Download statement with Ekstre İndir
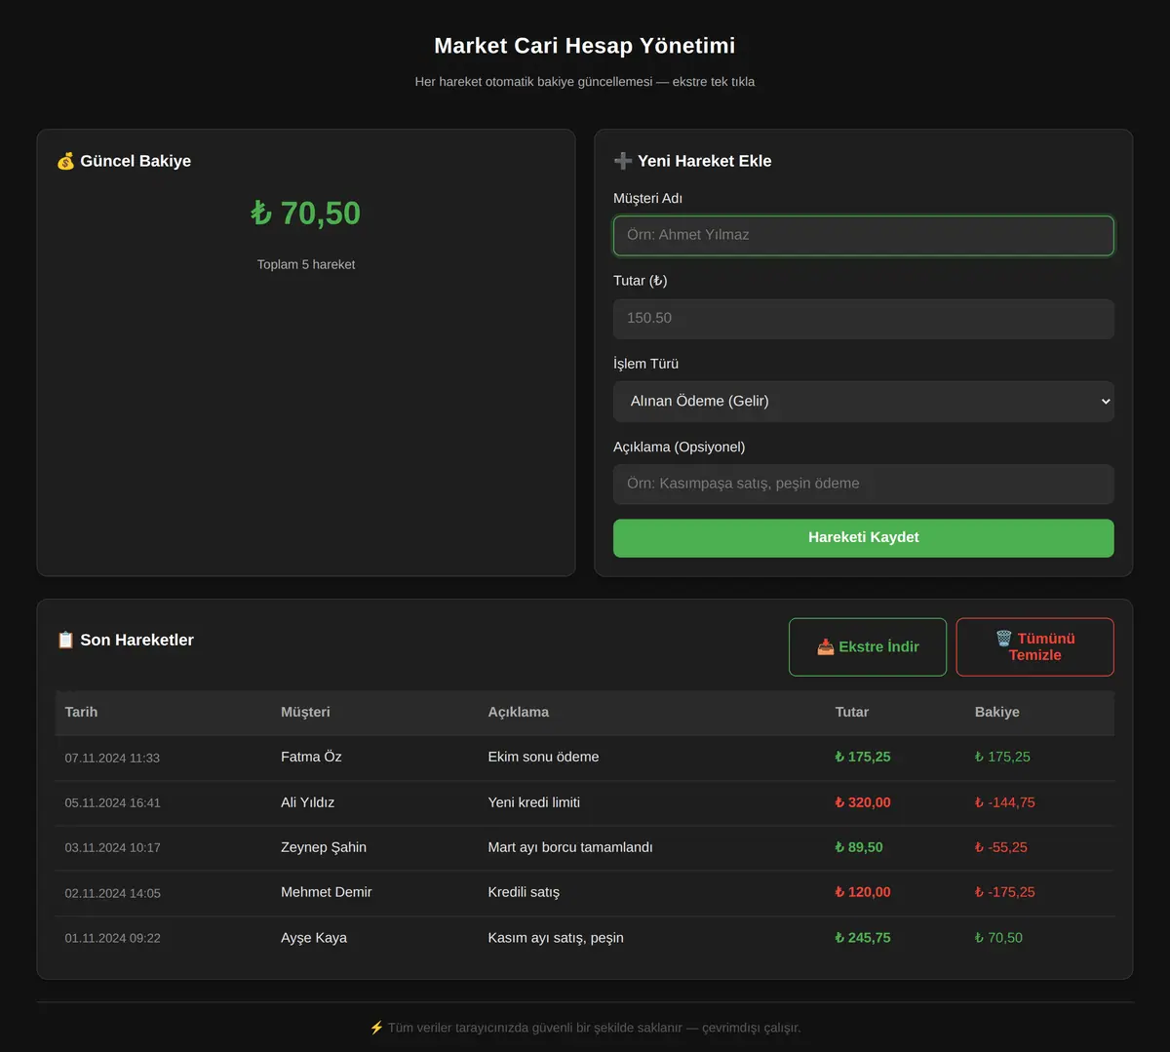This screenshot has height=1052, width=1170. [x=868, y=646]
